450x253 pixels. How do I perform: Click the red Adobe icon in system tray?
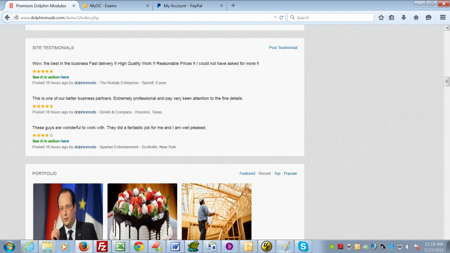click(340, 247)
